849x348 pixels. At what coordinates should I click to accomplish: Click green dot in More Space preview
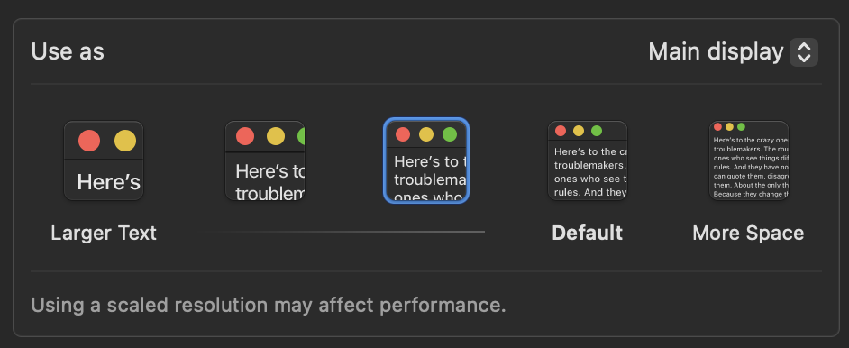[741, 126]
